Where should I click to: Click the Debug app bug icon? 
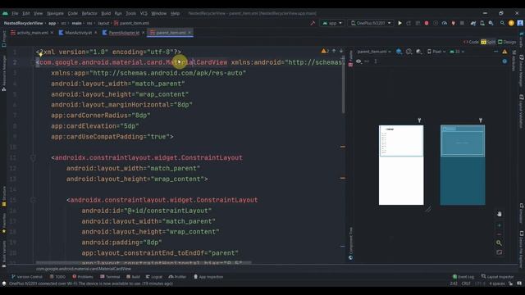point(427,23)
